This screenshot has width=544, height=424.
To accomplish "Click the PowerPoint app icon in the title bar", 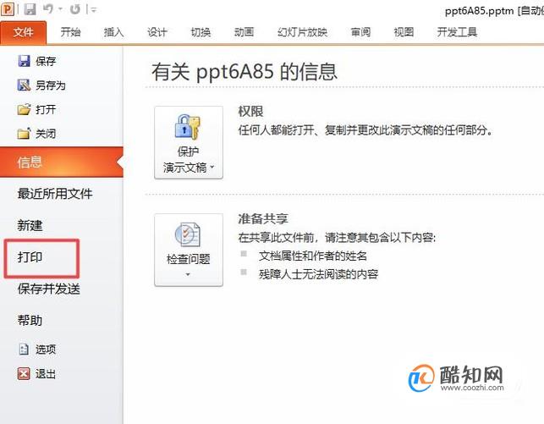I will point(7,9).
